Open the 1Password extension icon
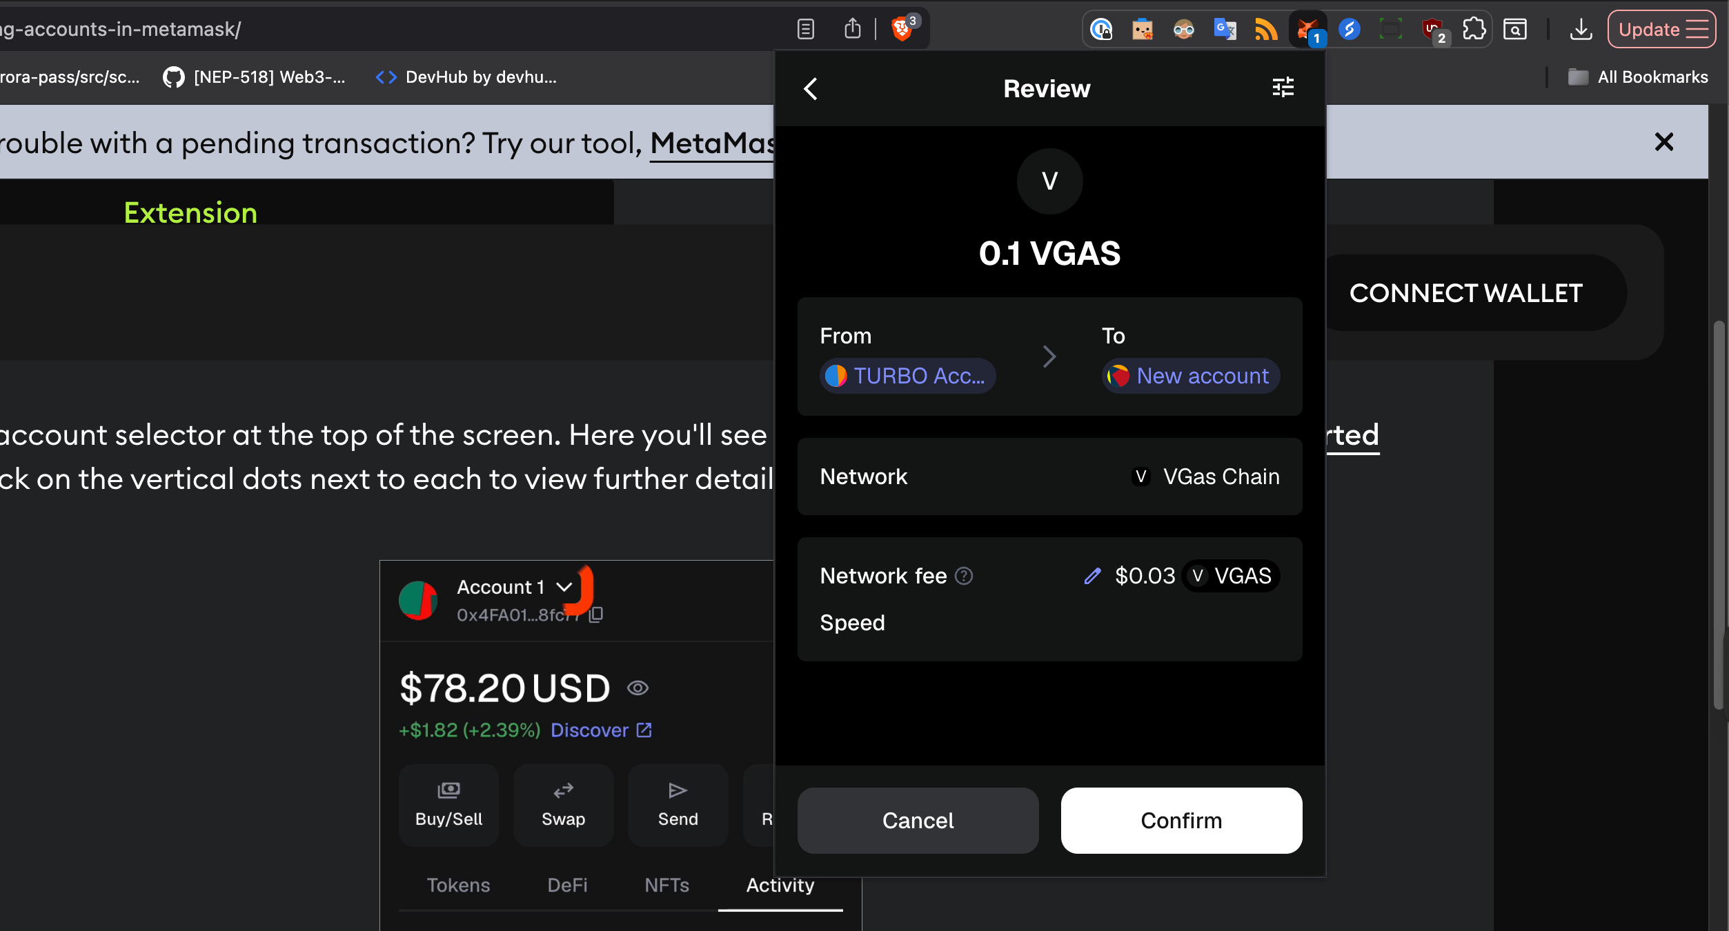 [1101, 30]
